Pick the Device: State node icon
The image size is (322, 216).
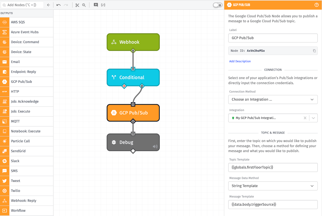click(x=5, y=52)
